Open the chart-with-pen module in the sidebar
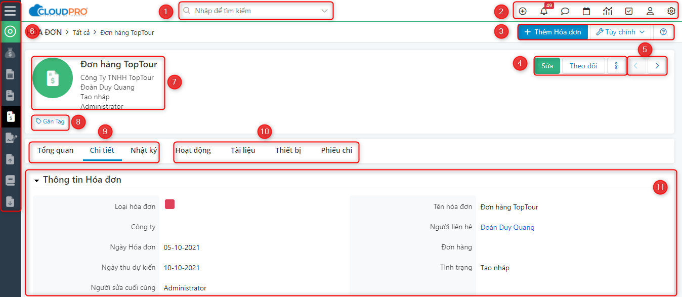 pyautogui.click(x=10, y=138)
